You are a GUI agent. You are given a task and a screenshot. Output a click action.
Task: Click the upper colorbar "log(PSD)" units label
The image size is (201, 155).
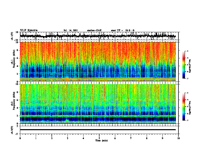(x=190, y=66)
